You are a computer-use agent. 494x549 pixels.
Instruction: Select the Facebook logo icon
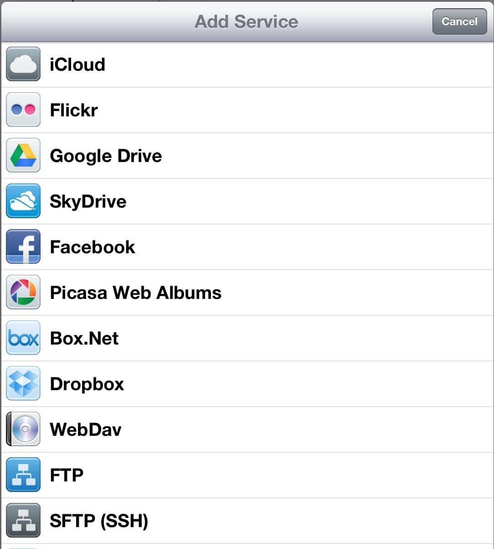(x=23, y=246)
